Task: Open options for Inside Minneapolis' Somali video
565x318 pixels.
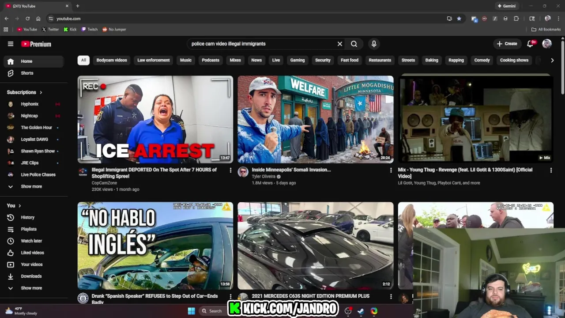Action: click(x=391, y=170)
